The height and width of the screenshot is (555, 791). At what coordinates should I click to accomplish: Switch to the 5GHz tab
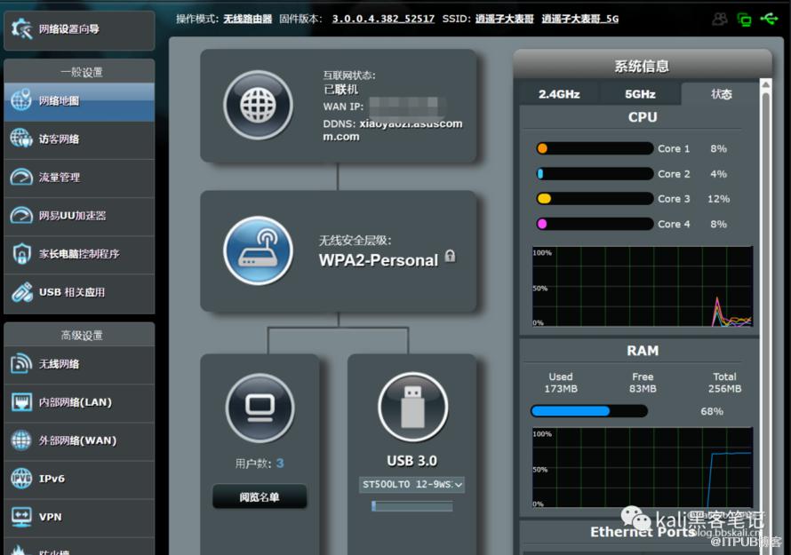640,94
